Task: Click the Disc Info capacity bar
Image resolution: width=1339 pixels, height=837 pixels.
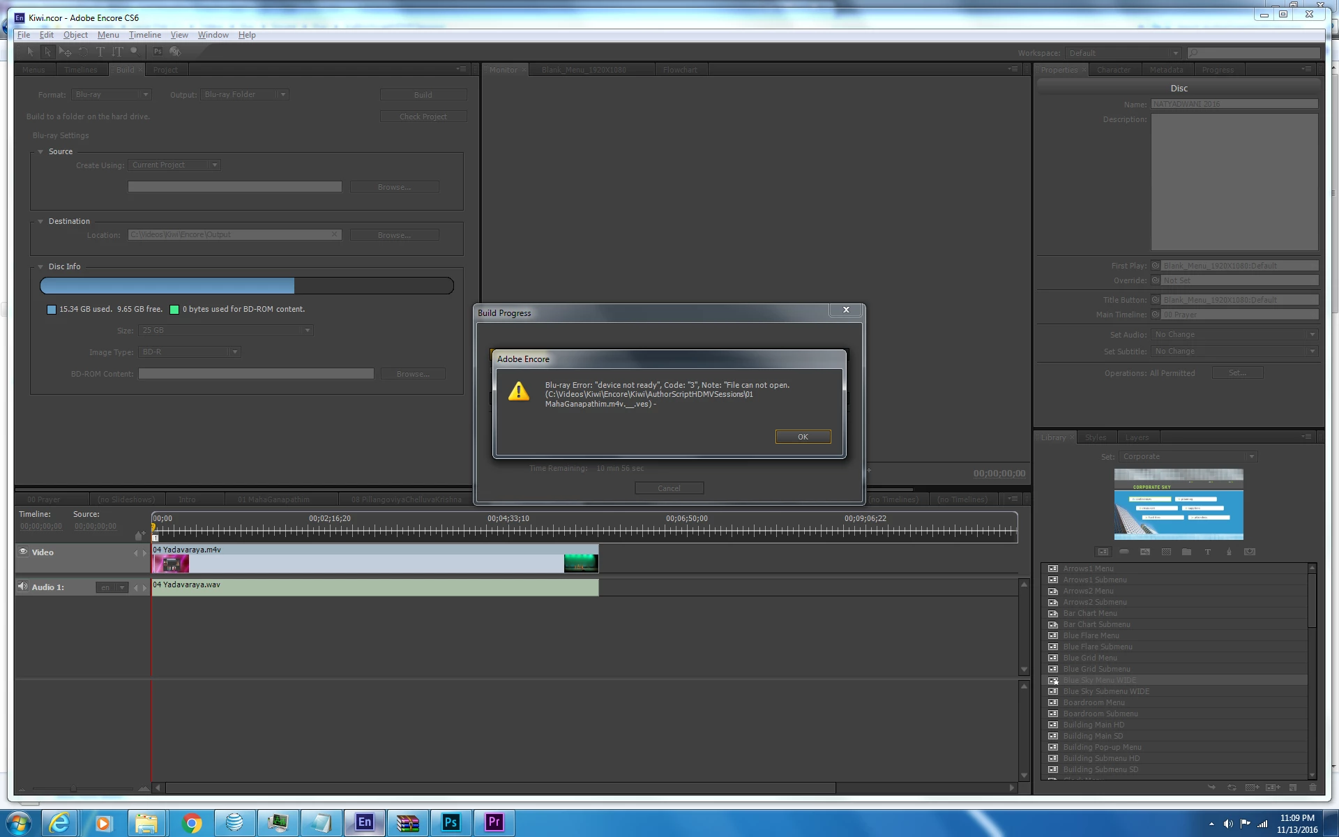Action: [246, 286]
